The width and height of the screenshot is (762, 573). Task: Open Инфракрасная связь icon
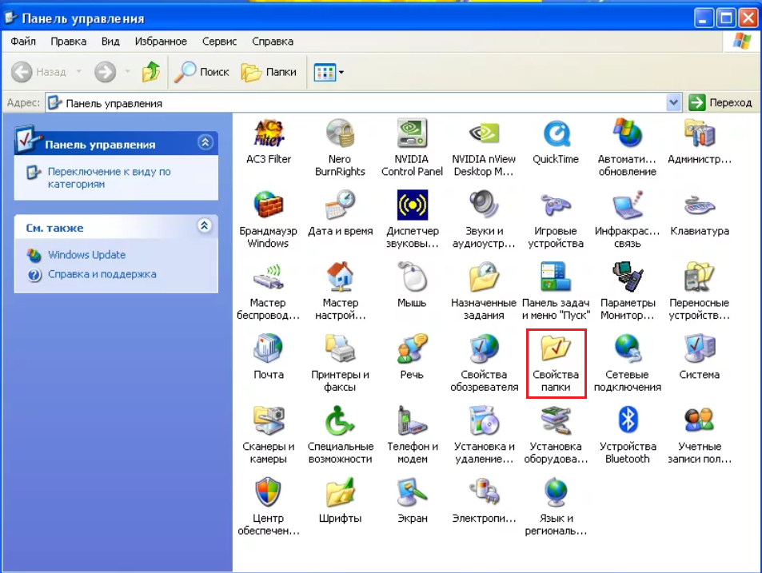(628, 220)
